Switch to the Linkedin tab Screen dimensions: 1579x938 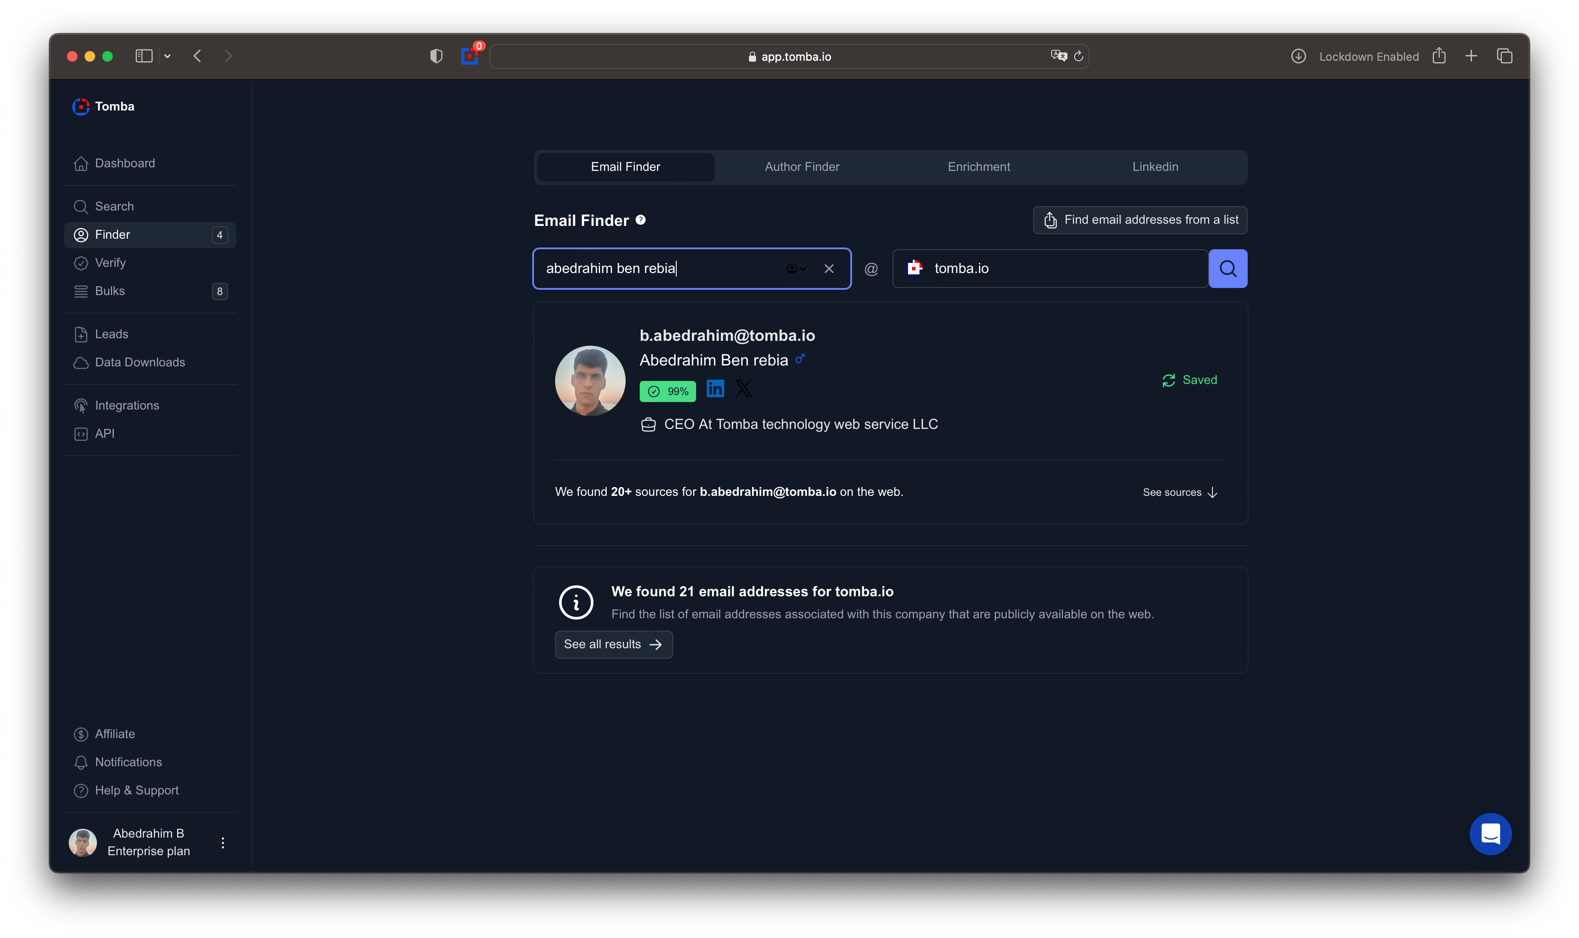(1155, 167)
